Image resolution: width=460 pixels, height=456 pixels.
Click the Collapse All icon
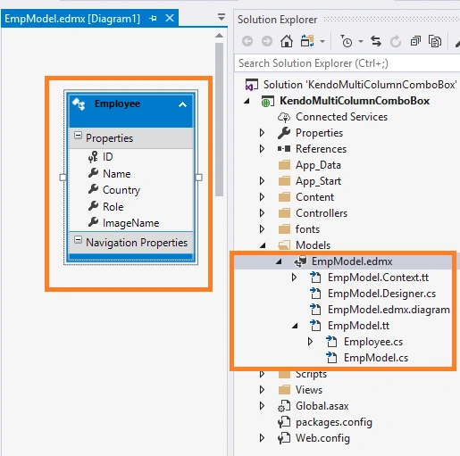(415, 41)
